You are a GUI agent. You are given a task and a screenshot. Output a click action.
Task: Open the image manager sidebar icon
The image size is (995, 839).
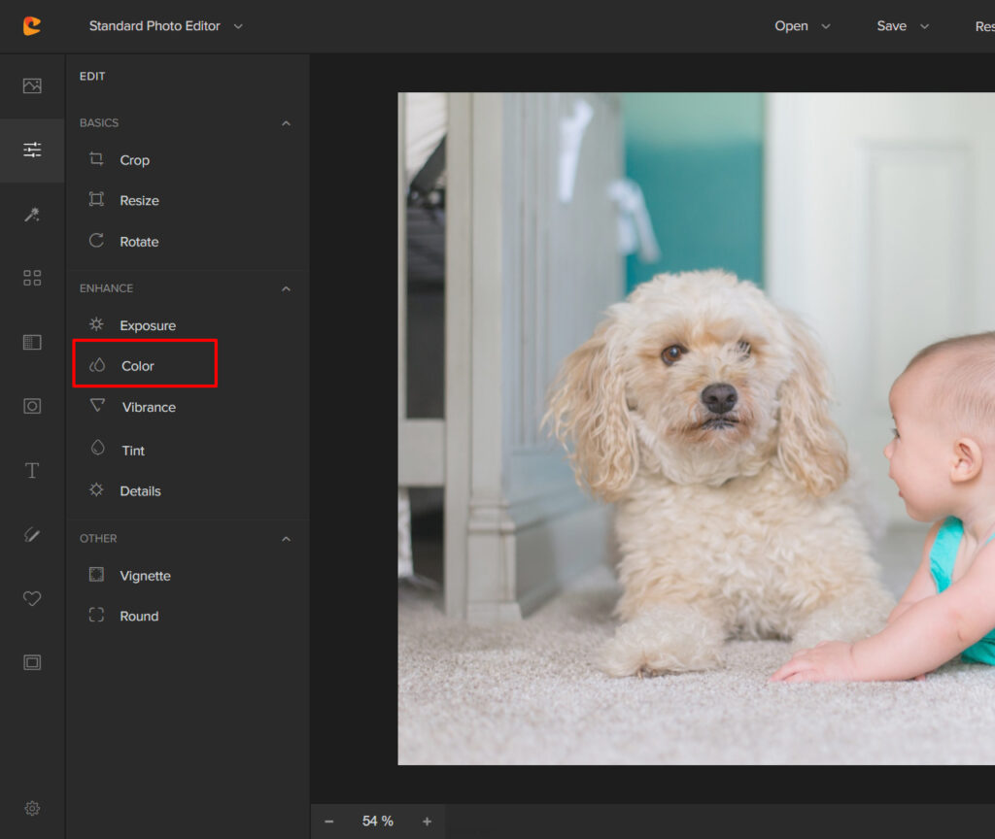pyautogui.click(x=32, y=85)
